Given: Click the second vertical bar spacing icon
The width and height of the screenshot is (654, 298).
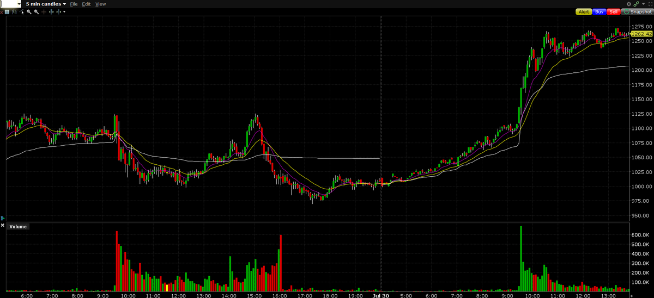Looking at the screenshot, I should (58, 12).
